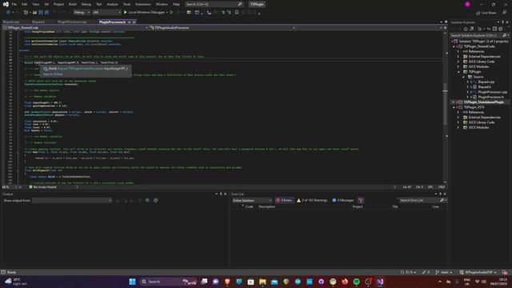Image resolution: width=512 pixels, height=288 pixels.
Task: Click Start Without Debugging outline play icon
Action: (171, 13)
